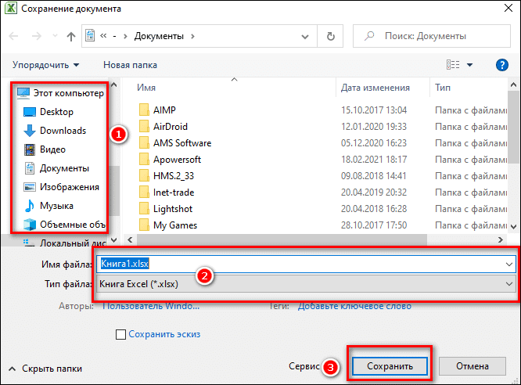Click date 18.02.2021 18:17 in Apowersoft row
The height and width of the screenshot is (385, 521).
tap(374, 160)
